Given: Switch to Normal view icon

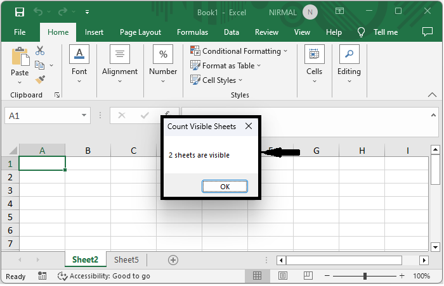Looking at the screenshot, I should click(x=257, y=275).
